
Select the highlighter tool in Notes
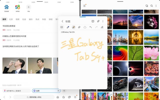click(73, 27)
